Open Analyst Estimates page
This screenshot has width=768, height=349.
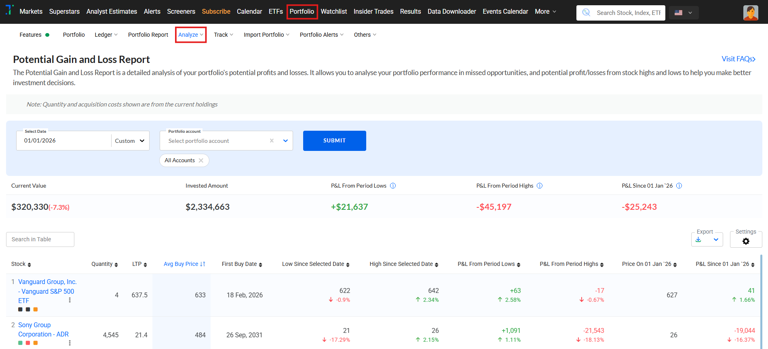(x=112, y=12)
